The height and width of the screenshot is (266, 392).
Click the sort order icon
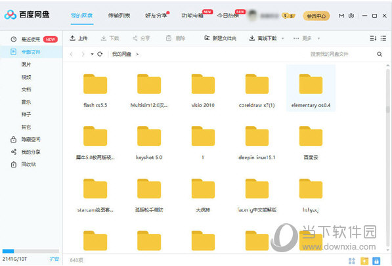click(x=373, y=38)
